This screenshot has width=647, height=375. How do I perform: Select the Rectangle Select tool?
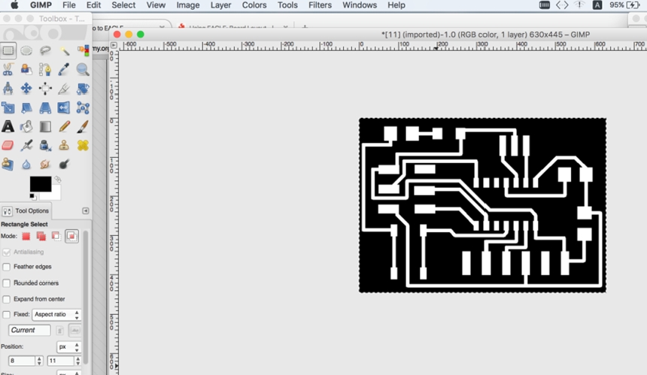[x=8, y=50]
